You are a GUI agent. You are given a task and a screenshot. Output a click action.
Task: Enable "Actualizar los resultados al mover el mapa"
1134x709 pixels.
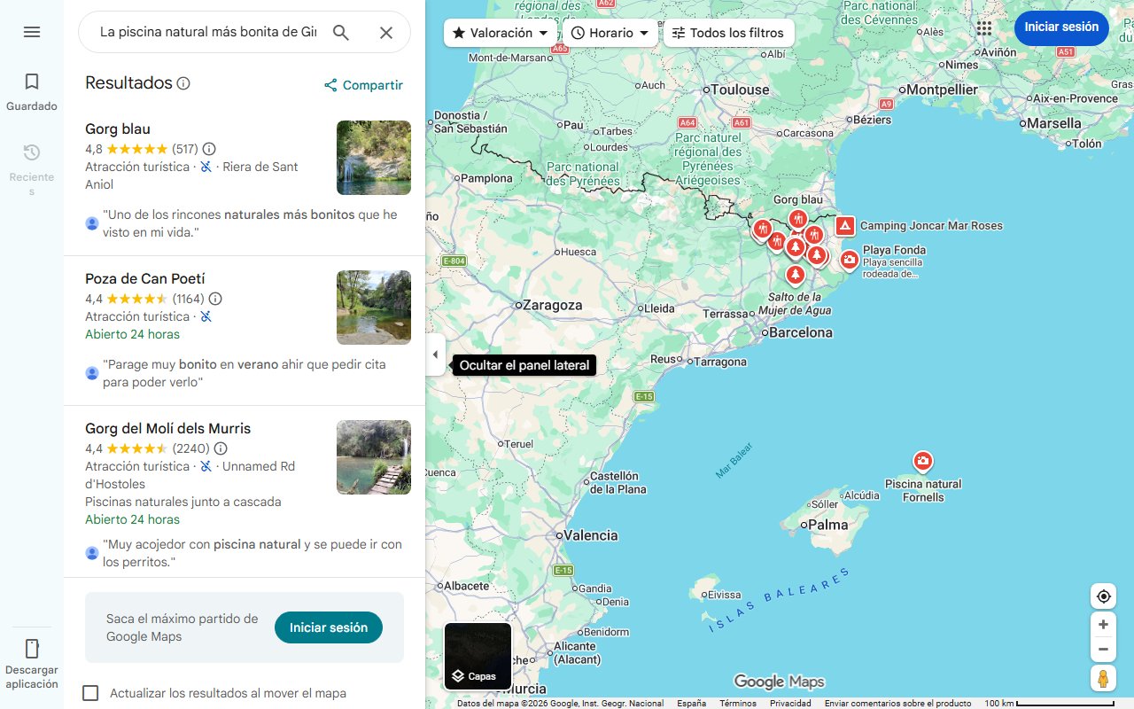point(90,693)
